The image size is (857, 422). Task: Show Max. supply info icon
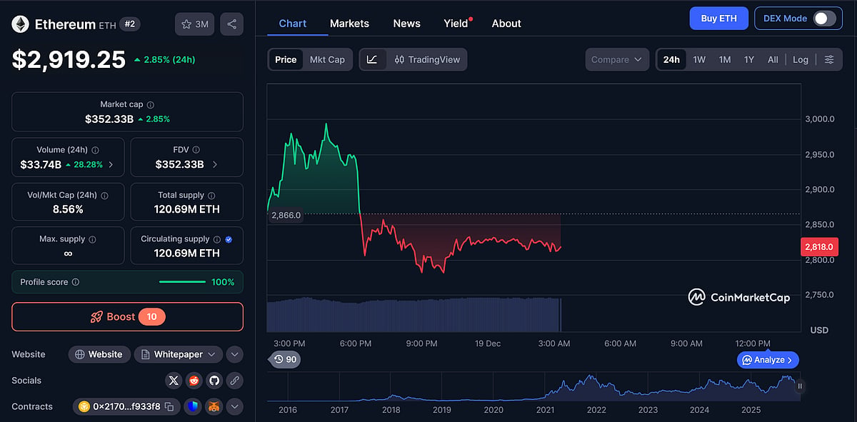(92, 239)
